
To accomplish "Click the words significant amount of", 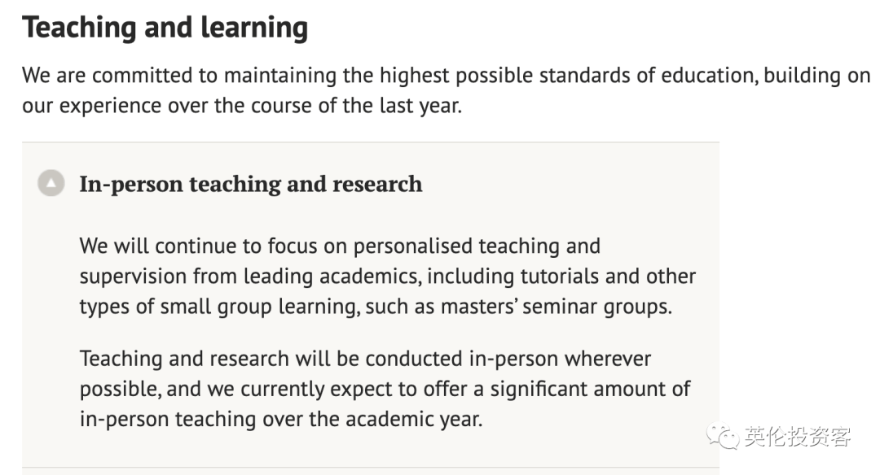I will coord(590,390).
